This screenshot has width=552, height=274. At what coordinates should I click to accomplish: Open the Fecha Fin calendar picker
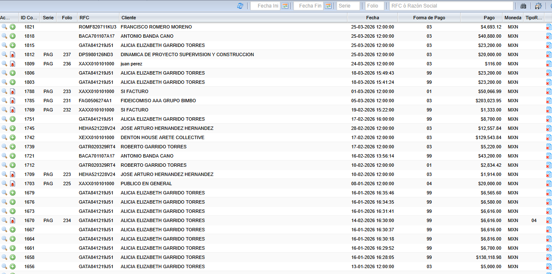click(328, 6)
